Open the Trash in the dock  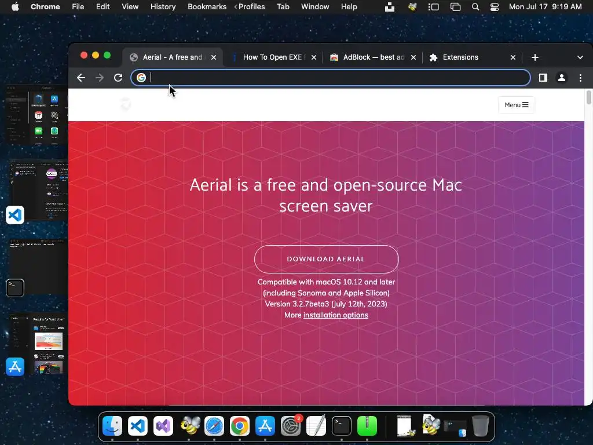(x=481, y=426)
